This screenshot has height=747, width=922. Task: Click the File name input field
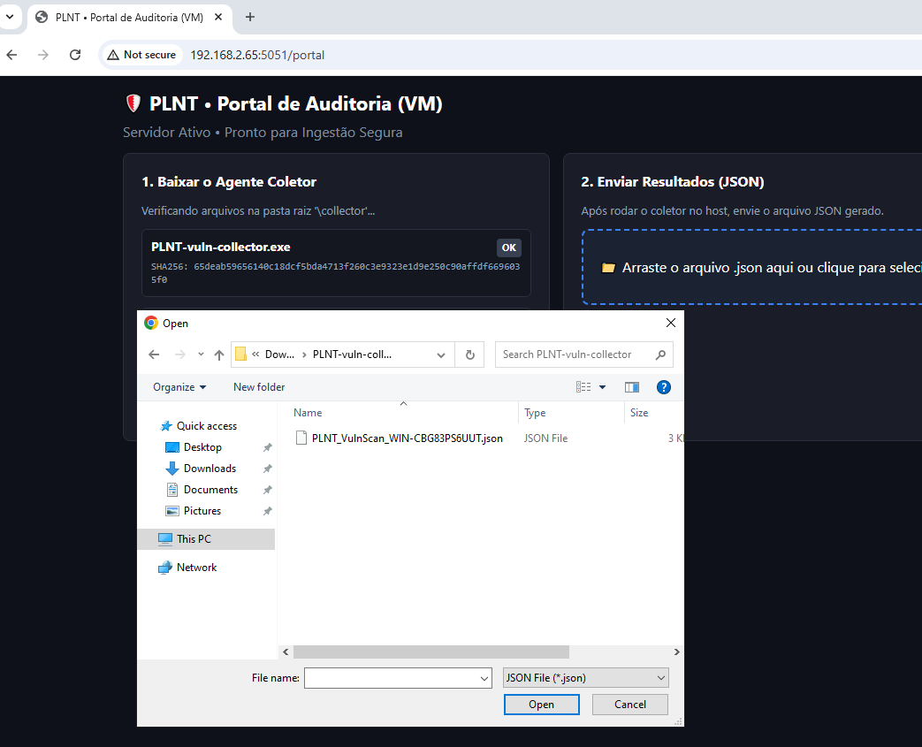click(x=390, y=678)
